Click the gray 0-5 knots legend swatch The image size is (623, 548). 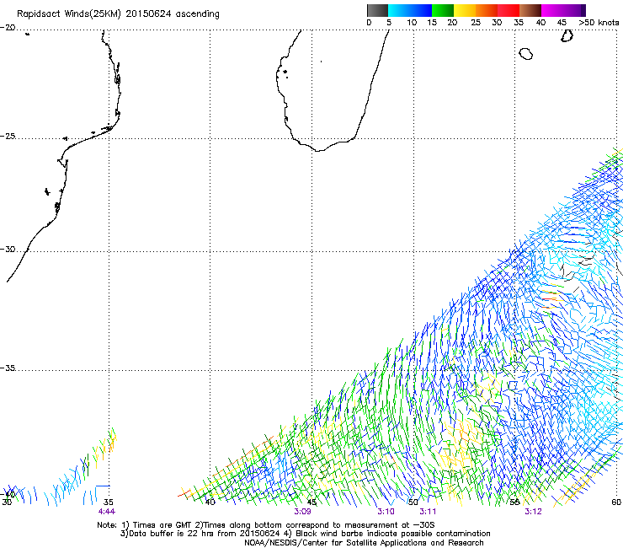coord(377,10)
